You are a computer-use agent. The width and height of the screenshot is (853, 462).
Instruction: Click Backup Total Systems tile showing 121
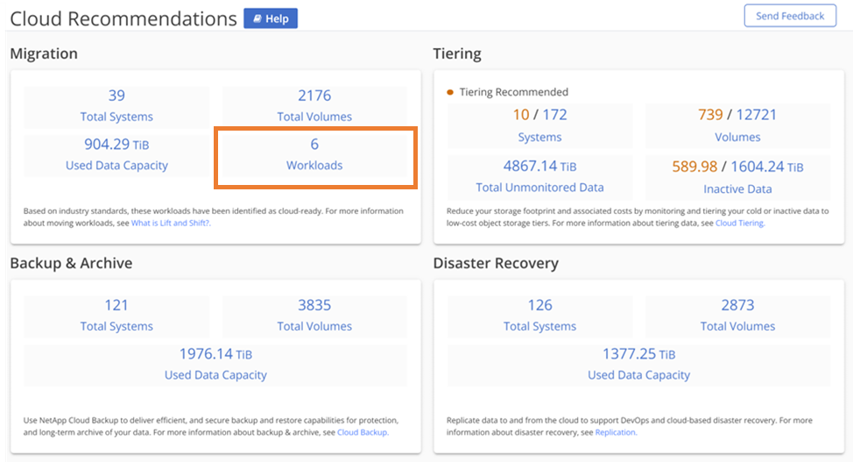(116, 315)
